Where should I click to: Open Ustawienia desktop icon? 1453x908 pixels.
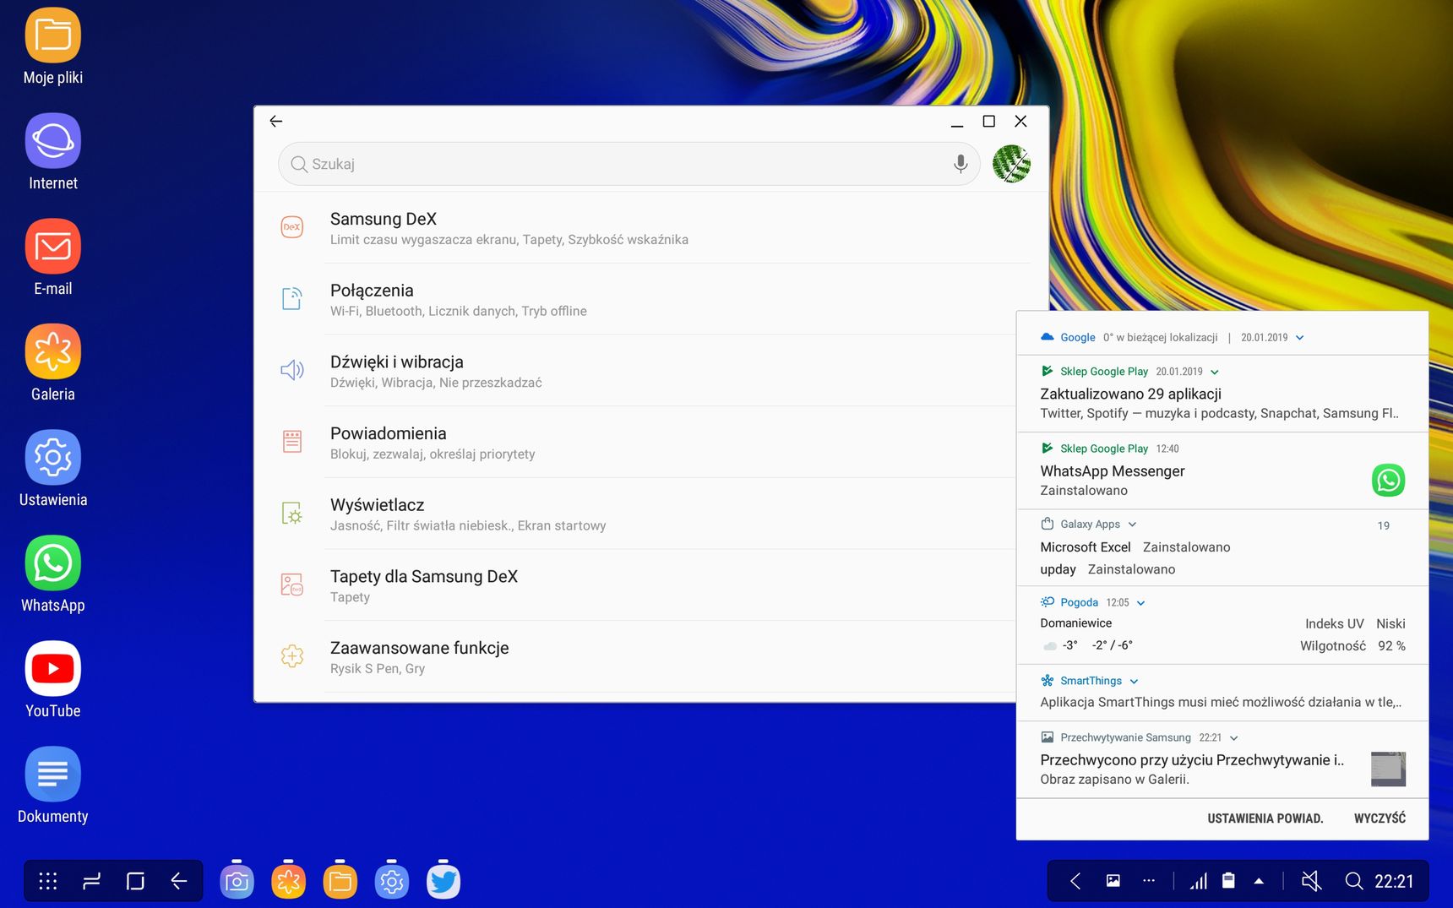pos(53,469)
